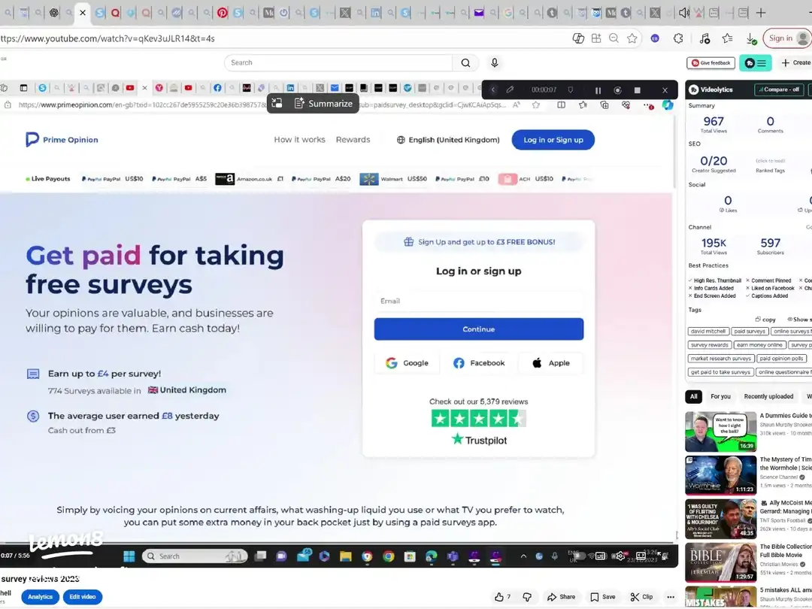The height and width of the screenshot is (609, 812).
Task: Click the stop square on recording toolbar
Action: pos(638,90)
